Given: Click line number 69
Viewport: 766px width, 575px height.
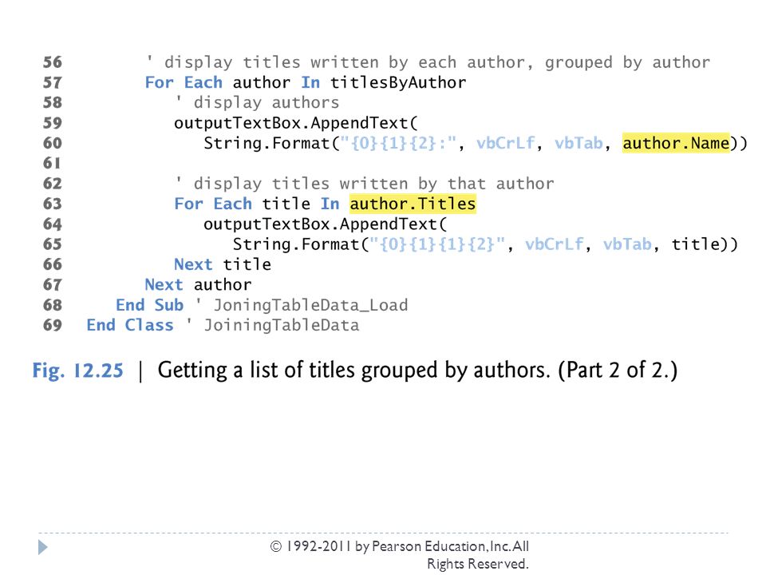Looking at the screenshot, I should point(53,325).
